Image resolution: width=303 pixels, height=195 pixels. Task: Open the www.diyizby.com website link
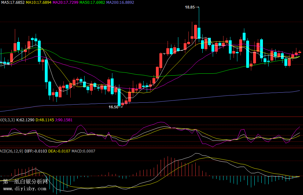[x=25, y=189]
